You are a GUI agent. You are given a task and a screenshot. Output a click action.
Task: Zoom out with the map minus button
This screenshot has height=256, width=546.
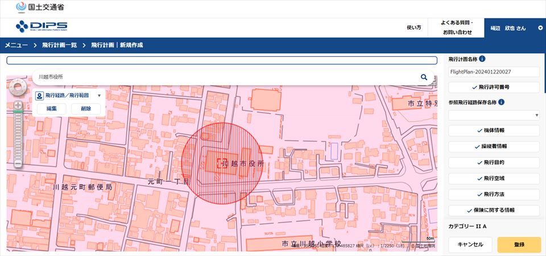pyautogui.click(x=18, y=164)
